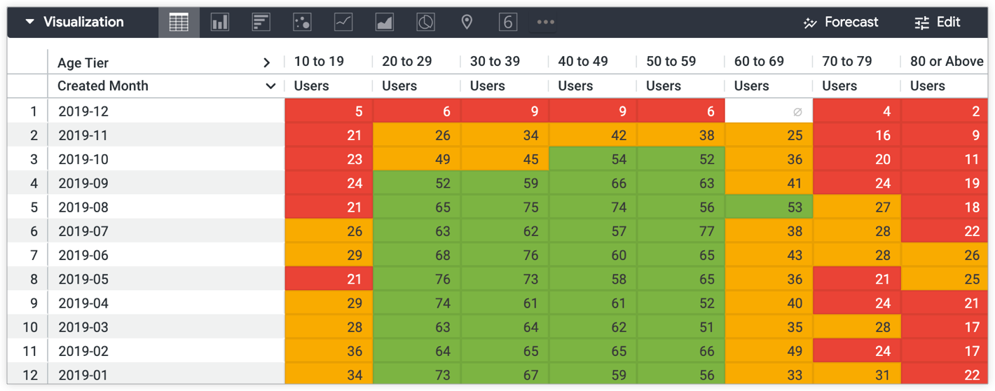This screenshot has height=391, width=995.
Task: Open more visualization types menu
Action: pos(546,22)
